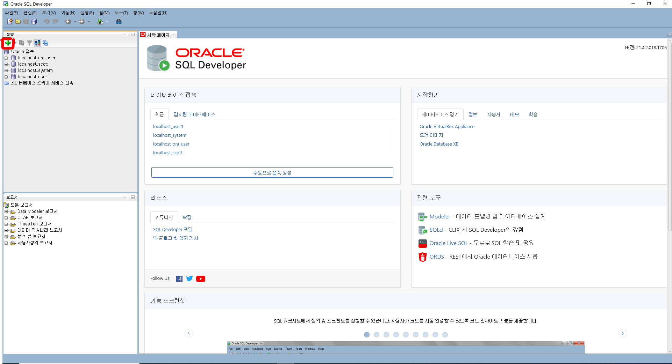Viewport: 672px width, 364px height.
Task: Click the Modeler icon in related tools
Action: pyautogui.click(x=423, y=217)
